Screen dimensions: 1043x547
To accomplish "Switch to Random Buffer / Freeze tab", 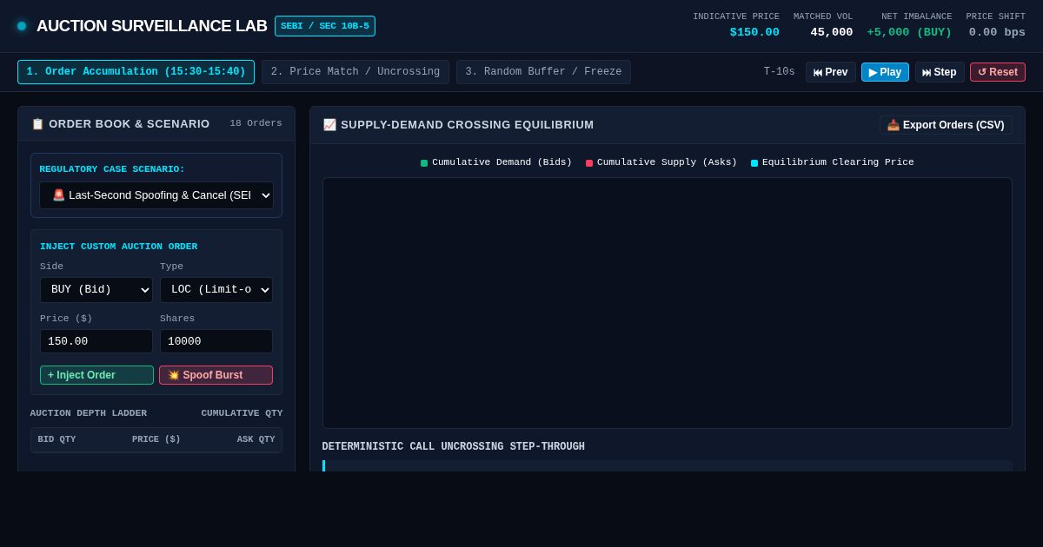I will pyautogui.click(x=543, y=72).
